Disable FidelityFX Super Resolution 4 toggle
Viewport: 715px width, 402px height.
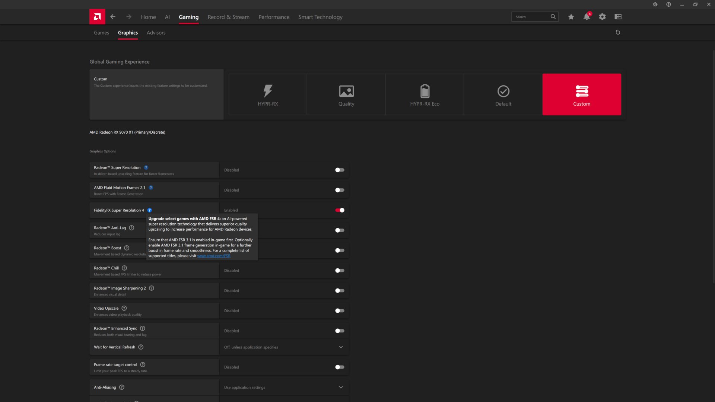click(x=340, y=210)
